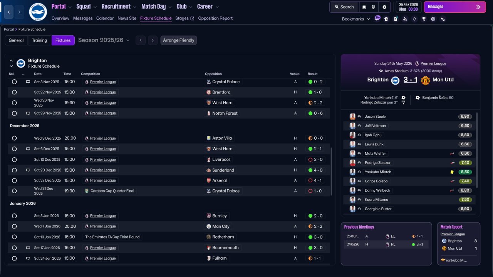Click Man Utd crest in match summary header
Image resolution: width=493 pixels, height=277 pixels.
(x=425, y=80)
